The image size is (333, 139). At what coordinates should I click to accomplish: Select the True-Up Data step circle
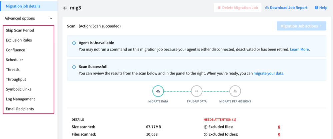(197, 91)
